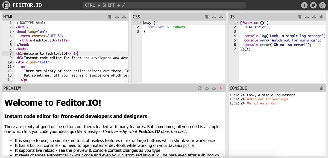Download the HTML panel code
This screenshot has height=158, width=328.
coord(117,17)
